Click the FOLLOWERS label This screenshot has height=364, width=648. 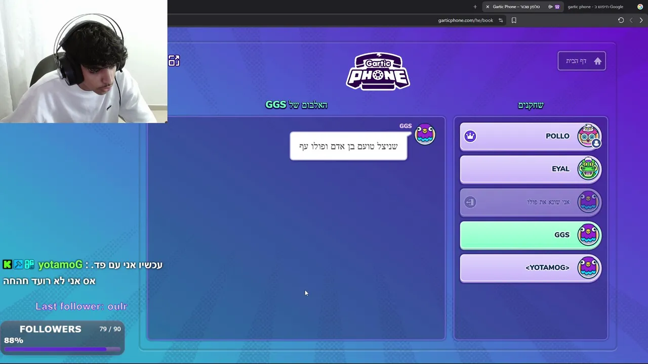[50, 329]
